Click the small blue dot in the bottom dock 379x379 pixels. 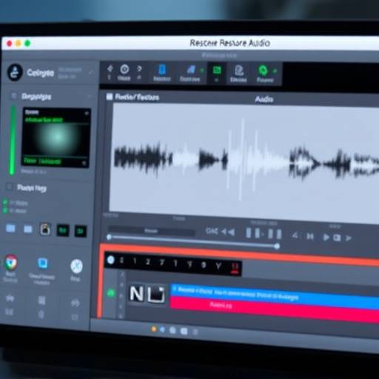pyautogui.click(x=162, y=329)
